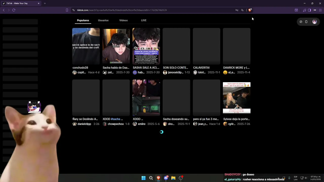Switch to the Usuarios tab
The height and width of the screenshot is (182, 324).
[103, 20]
